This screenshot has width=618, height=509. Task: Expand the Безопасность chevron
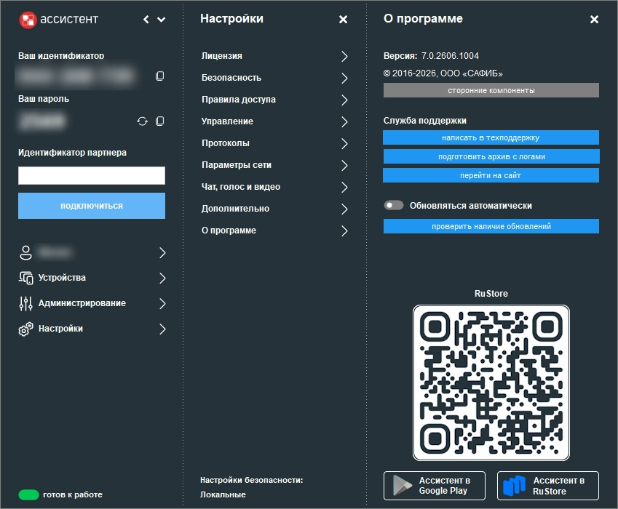[344, 78]
